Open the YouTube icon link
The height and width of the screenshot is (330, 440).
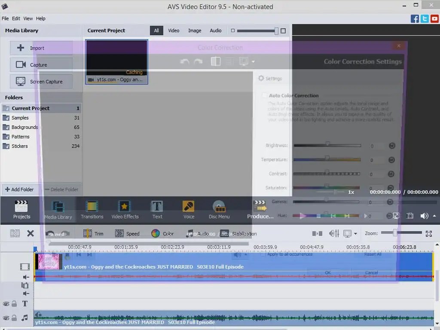(x=434, y=19)
